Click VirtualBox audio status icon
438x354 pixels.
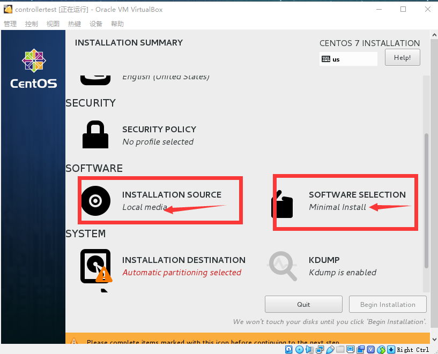coord(309,349)
